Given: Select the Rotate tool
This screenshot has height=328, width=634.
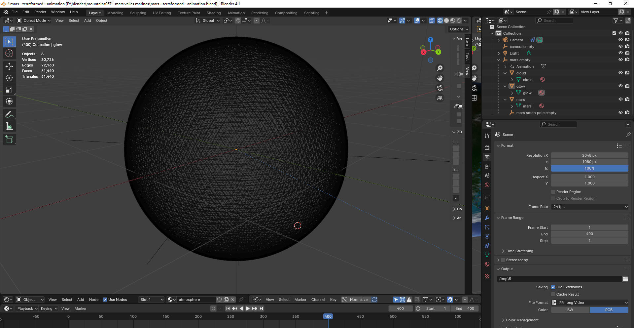Looking at the screenshot, I should click(9, 78).
